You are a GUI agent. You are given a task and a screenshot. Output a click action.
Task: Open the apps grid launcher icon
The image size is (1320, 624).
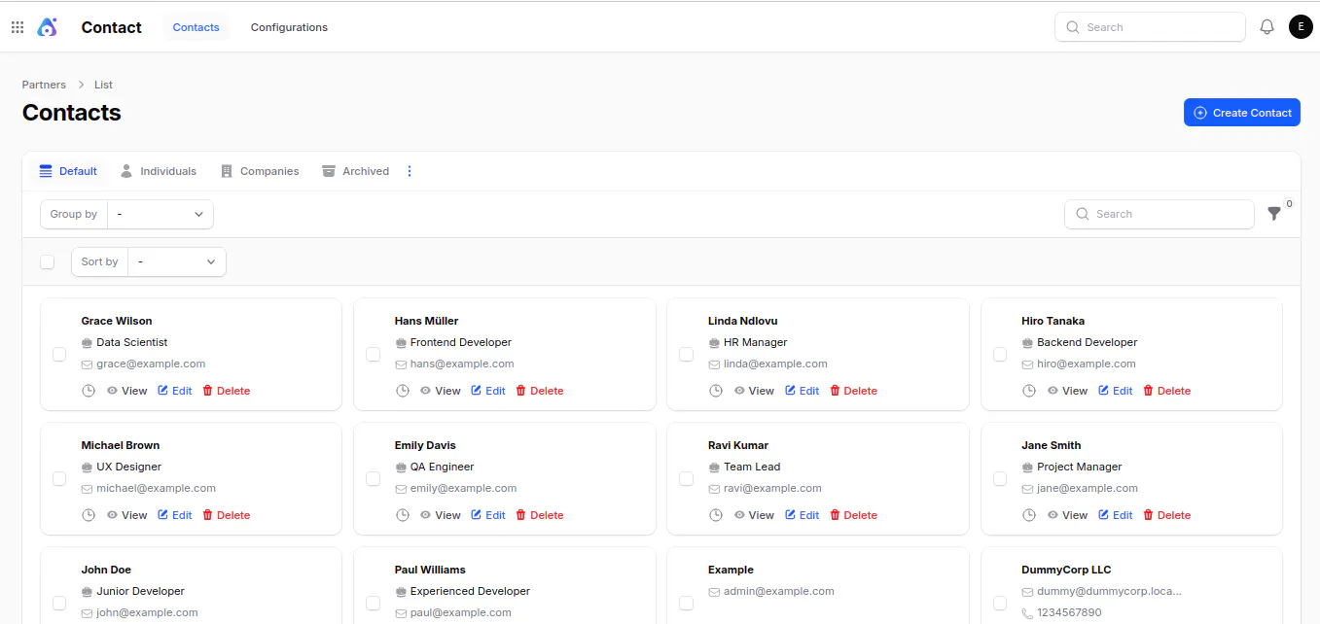[18, 27]
